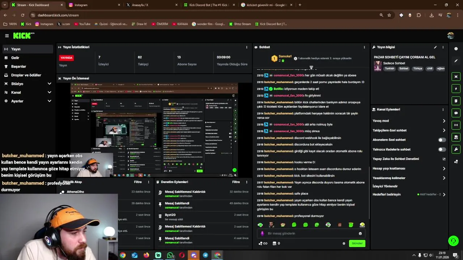Bookmark this page with the star icon
Screen dimensions: 463x260
tap(389, 15)
